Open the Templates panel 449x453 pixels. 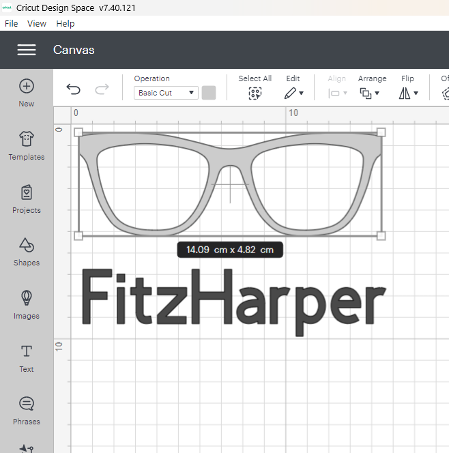click(27, 139)
